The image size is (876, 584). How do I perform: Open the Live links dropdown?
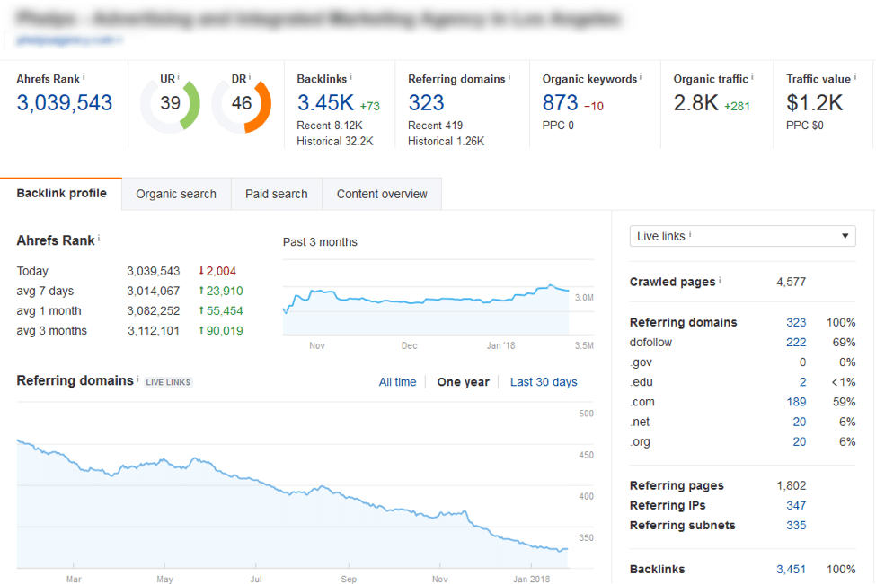(x=742, y=236)
